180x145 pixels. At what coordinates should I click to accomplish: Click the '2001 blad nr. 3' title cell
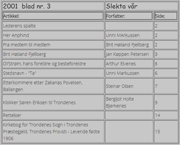pos(53,6)
